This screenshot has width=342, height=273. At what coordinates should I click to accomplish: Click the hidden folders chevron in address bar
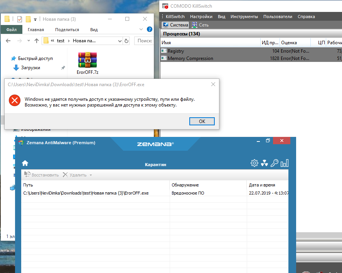(52, 41)
